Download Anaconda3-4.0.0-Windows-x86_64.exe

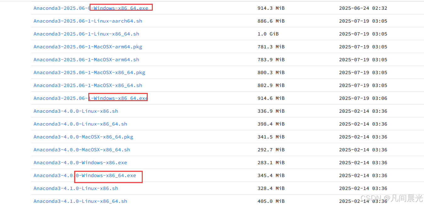[85, 175]
